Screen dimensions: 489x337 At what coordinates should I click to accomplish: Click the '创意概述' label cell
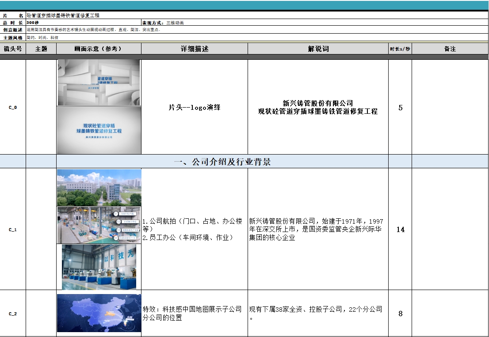(13, 30)
